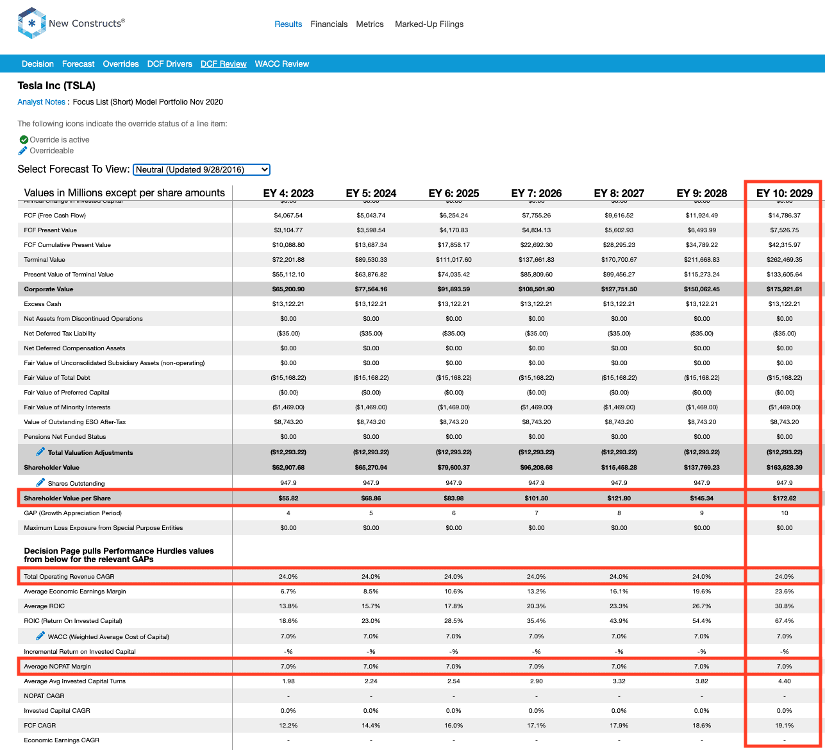Click the 23.6% economic earnings margin value
825x750 pixels.
pyautogui.click(x=785, y=592)
